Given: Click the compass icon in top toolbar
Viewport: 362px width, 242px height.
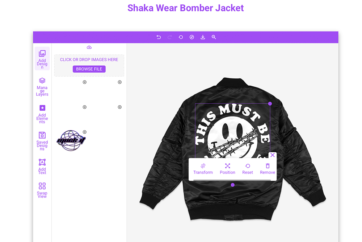Looking at the screenshot, I should 192,37.
